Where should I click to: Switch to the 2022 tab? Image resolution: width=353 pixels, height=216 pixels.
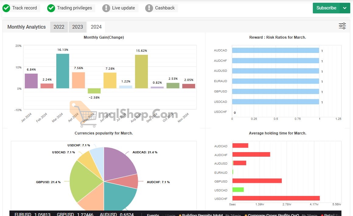click(x=59, y=27)
